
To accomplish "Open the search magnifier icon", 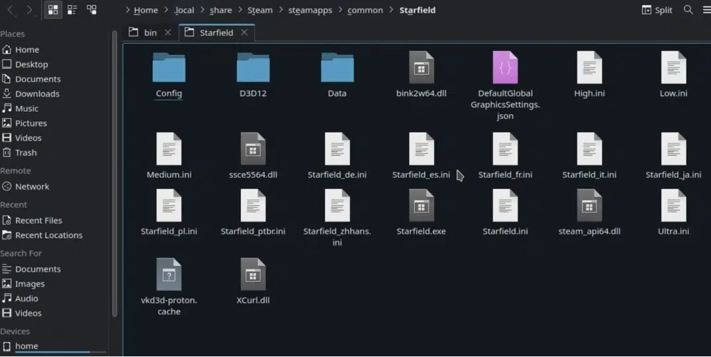I will [x=688, y=9].
